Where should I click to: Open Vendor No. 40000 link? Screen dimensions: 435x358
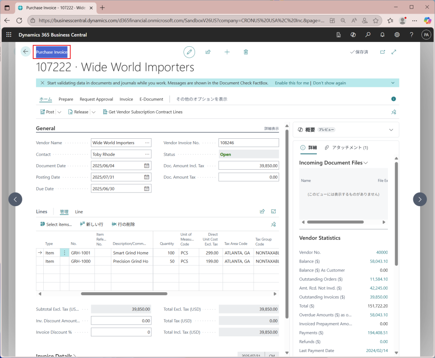pyautogui.click(x=382, y=252)
